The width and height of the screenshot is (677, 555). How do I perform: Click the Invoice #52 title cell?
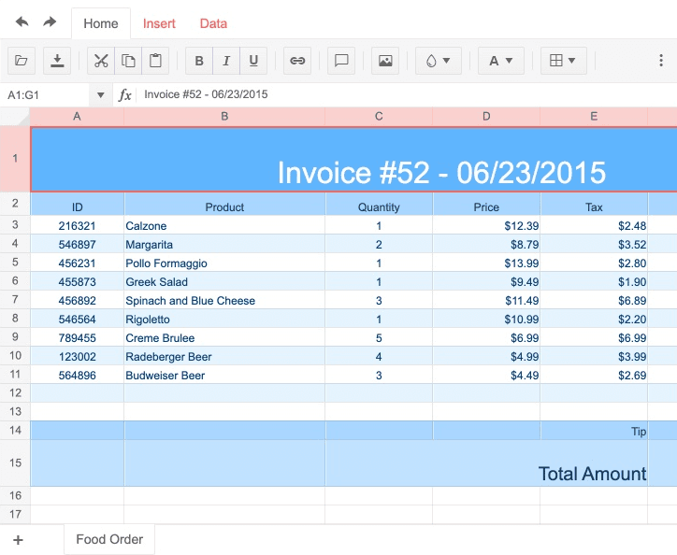353,159
